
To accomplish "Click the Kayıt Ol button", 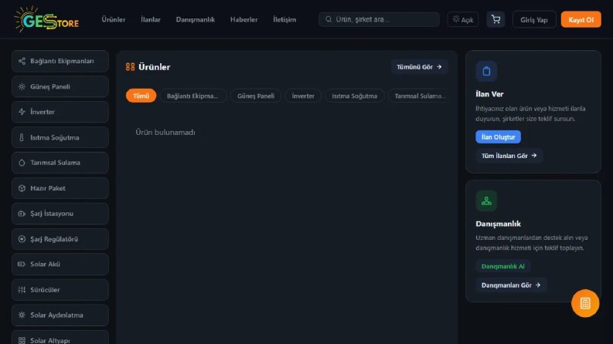I will [x=581, y=19].
